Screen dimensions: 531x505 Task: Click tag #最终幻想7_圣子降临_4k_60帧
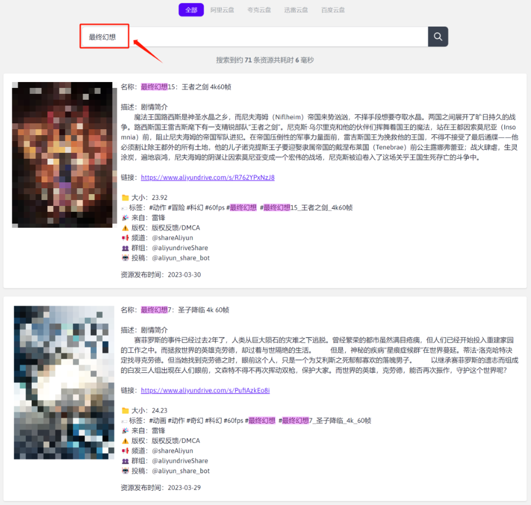324,421
